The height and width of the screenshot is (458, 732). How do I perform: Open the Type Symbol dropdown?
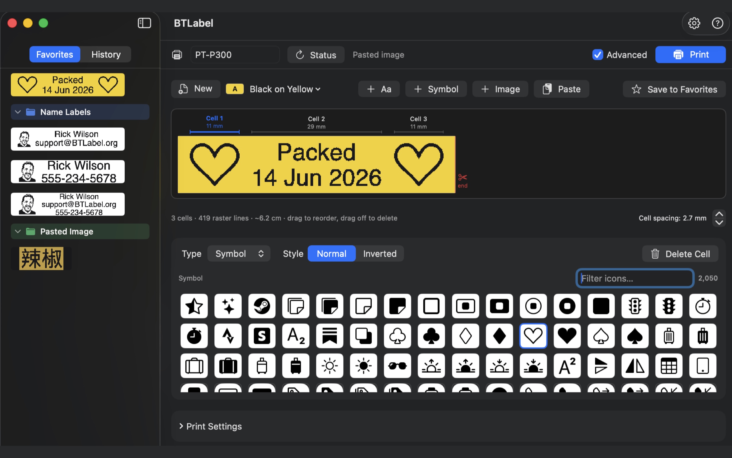tap(239, 254)
